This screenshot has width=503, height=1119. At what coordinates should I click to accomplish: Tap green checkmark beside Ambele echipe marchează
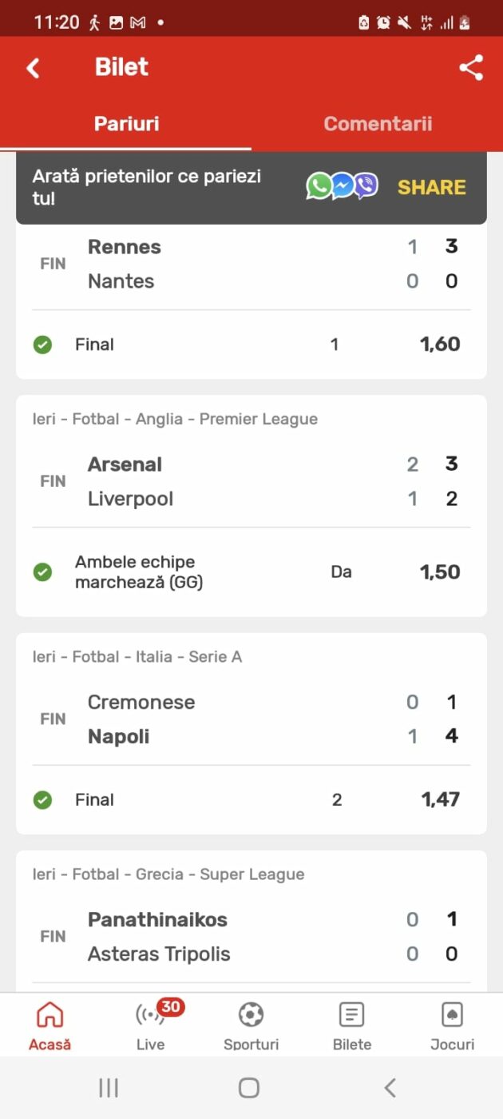coord(42,572)
